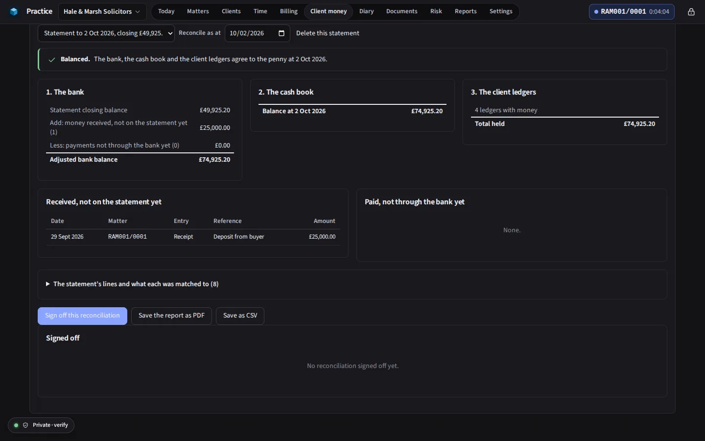Click the RAM001/0001 running timer pill
The image size is (705, 441).
pyautogui.click(x=632, y=12)
